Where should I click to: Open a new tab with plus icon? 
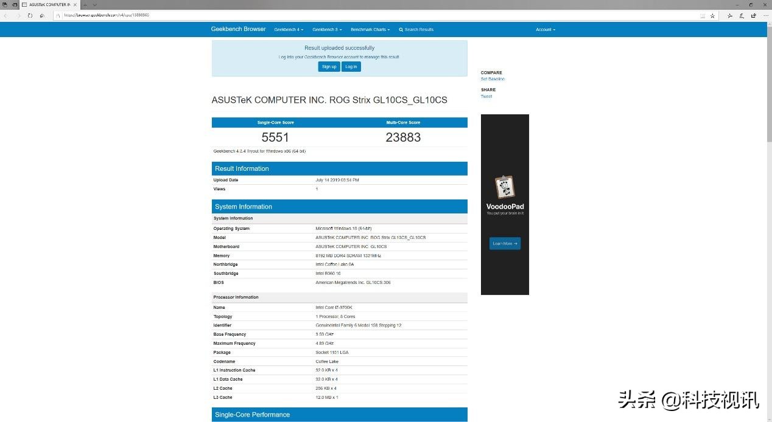(85, 5)
